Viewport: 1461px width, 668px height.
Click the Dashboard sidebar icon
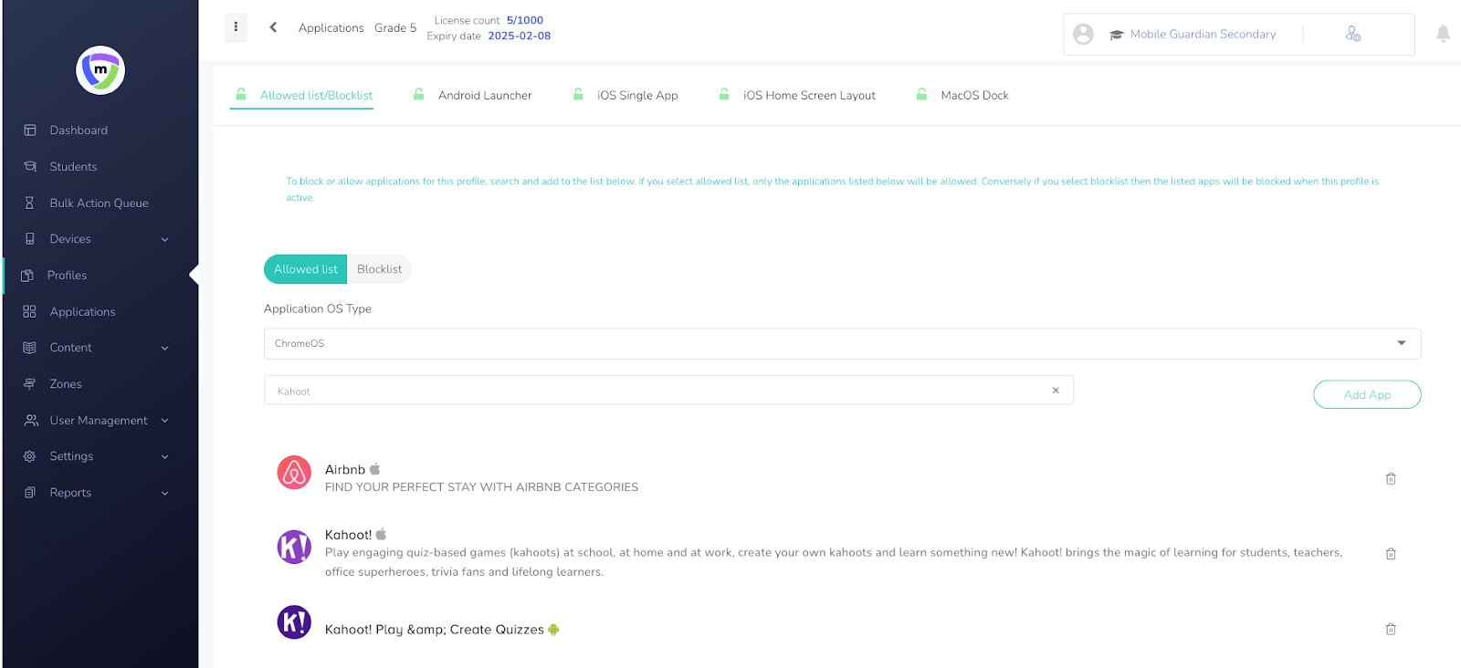point(30,130)
